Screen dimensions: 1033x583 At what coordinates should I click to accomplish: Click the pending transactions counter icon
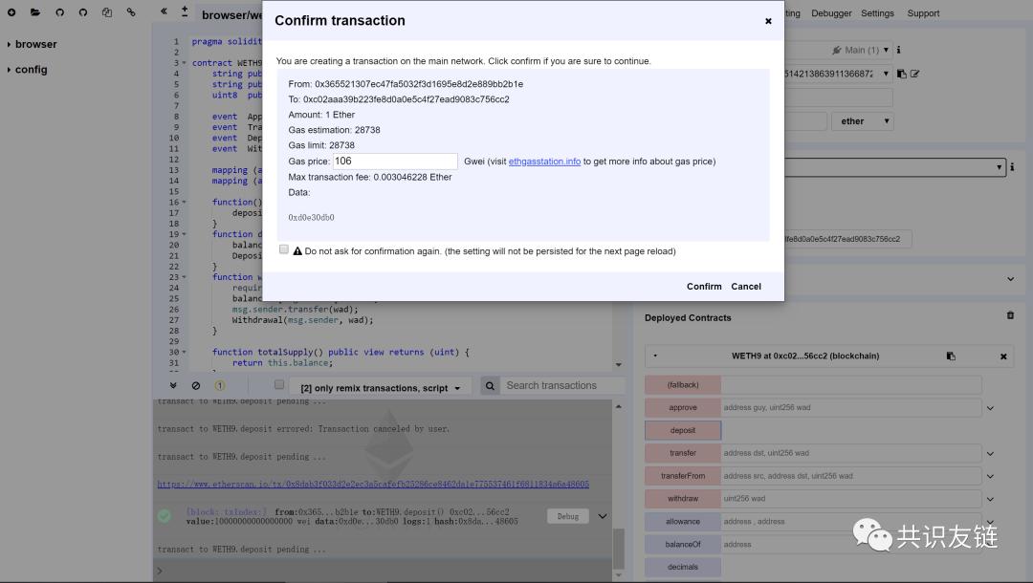point(219,385)
